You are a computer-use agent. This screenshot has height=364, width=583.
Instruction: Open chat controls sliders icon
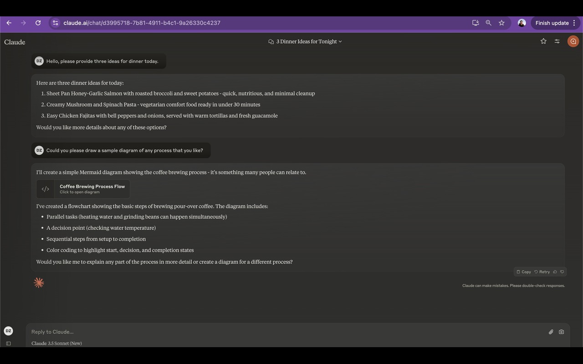point(557,41)
